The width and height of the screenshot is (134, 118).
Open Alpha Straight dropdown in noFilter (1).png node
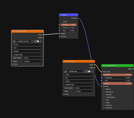point(33,61)
